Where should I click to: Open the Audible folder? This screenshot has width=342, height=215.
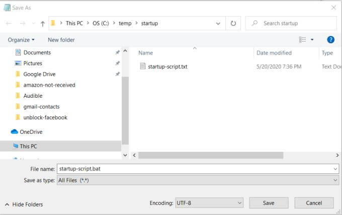(33, 96)
